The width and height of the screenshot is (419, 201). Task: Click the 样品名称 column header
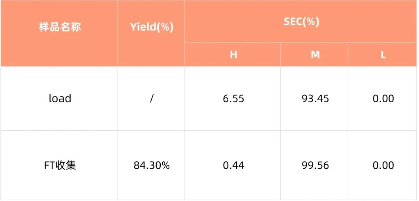pos(60,27)
